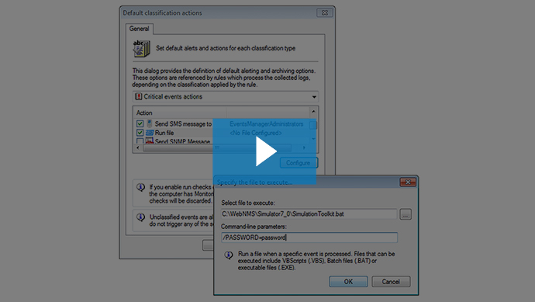This screenshot has width=535, height=302.
Task: Click the horizontal scrollbar left arrow
Action: [138, 148]
